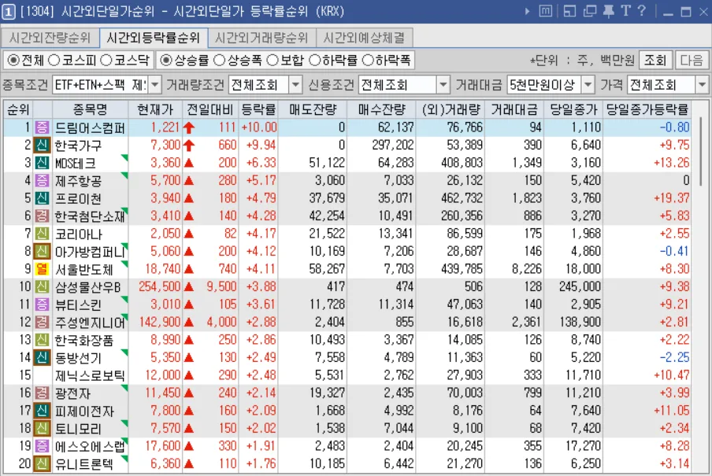Select the 보합 radio button
The height and width of the screenshot is (476, 712).
pyautogui.click(x=273, y=61)
